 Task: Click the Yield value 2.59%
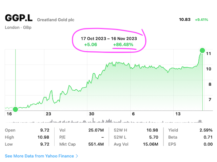tap(206, 130)
